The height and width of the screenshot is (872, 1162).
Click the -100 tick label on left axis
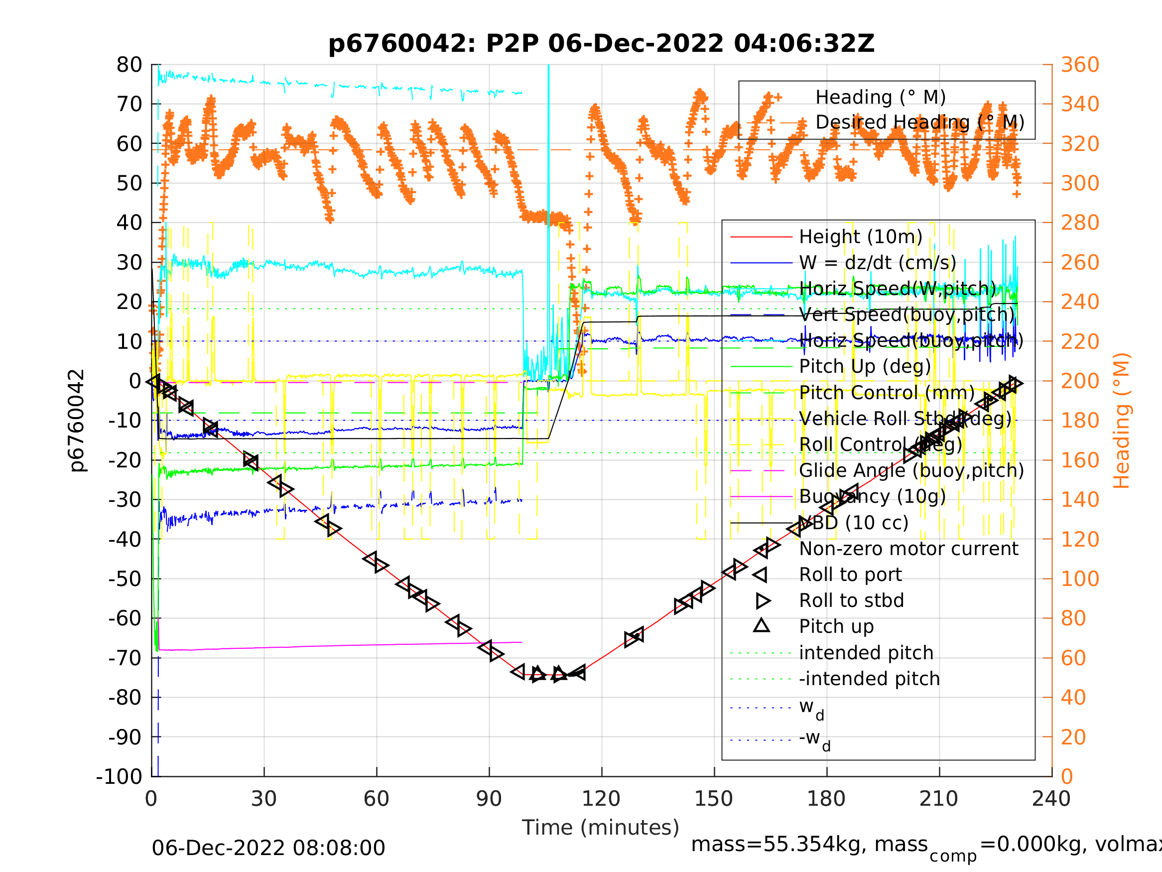(x=119, y=776)
